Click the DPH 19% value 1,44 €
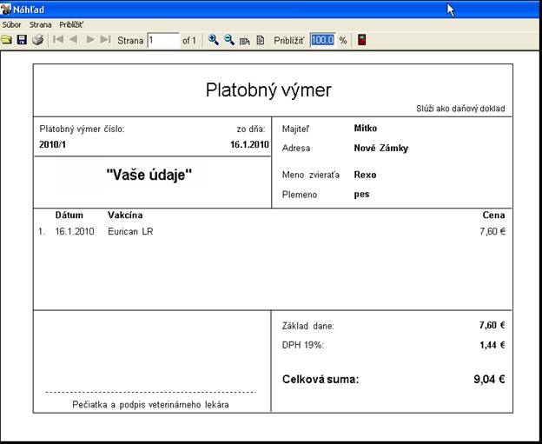The height and width of the screenshot is (444, 542). click(x=492, y=345)
